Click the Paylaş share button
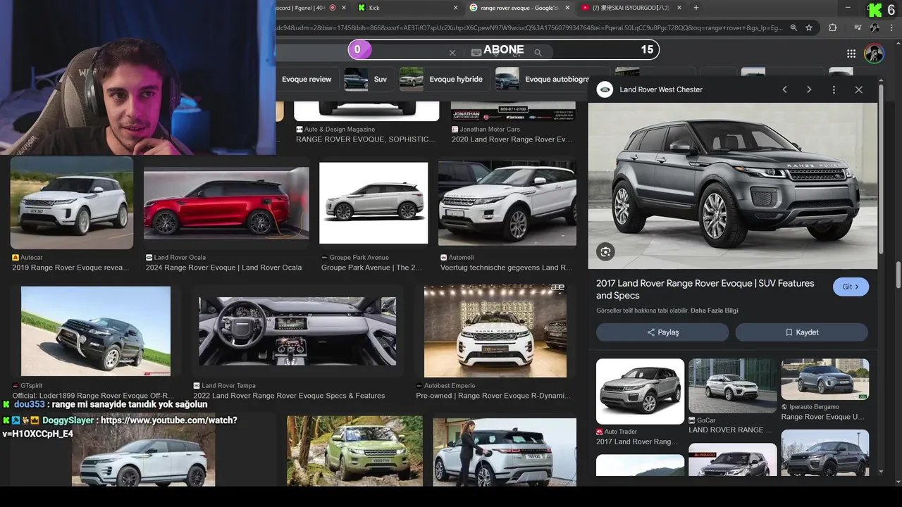Image resolution: width=902 pixels, height=507 pixels. pos(662,332)
